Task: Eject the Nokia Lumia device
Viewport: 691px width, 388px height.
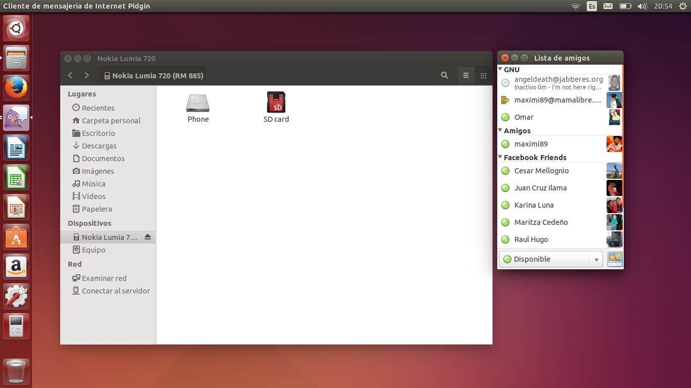Action: coord(148,237)
